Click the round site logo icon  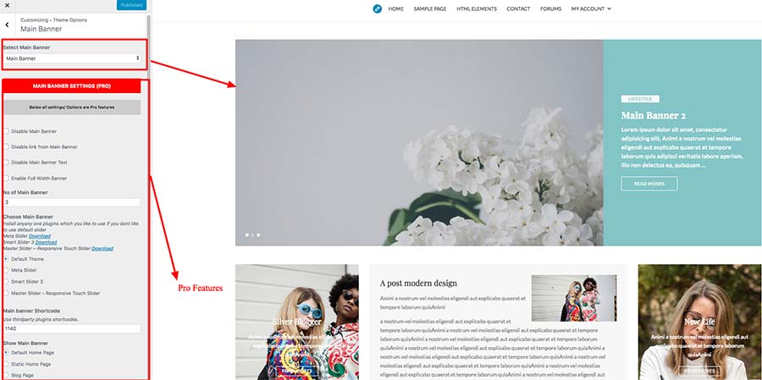[x=377, y=8]
